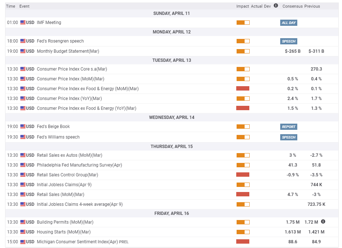The width and height of the screenshot is (342, 248).
Task: Click the info icon beside Dev header
Action: click(x=276, y=6)
